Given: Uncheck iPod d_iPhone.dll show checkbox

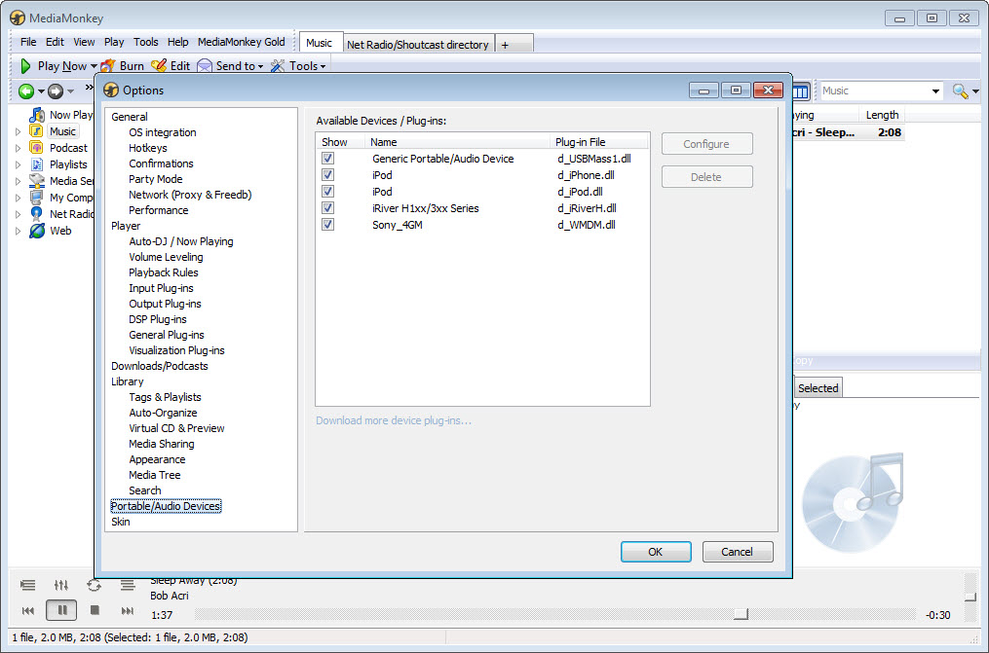Looking at the screenshot, I should [x=328, y=174].
